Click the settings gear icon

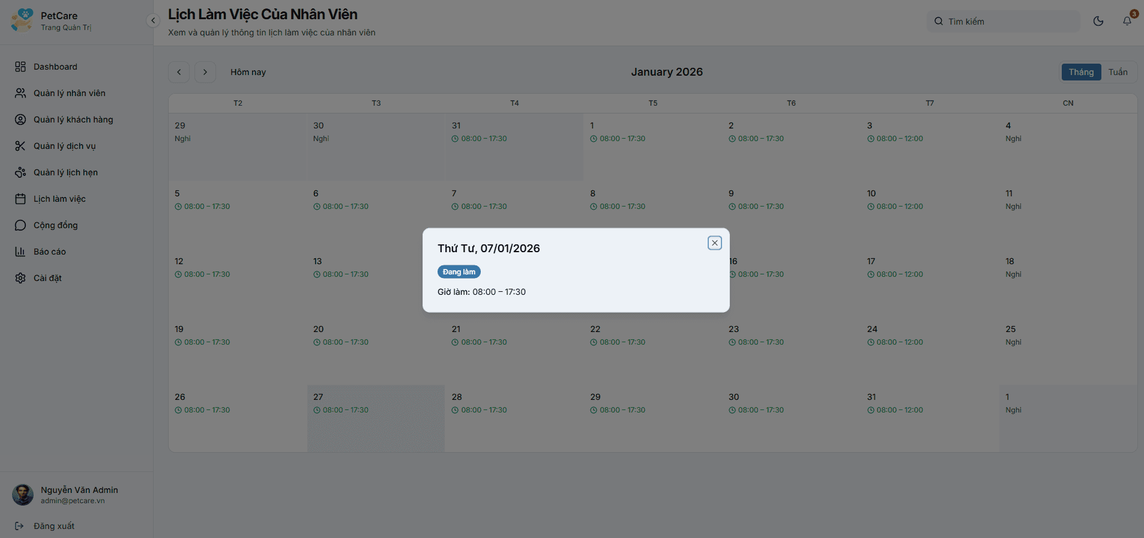pos(20,278)
